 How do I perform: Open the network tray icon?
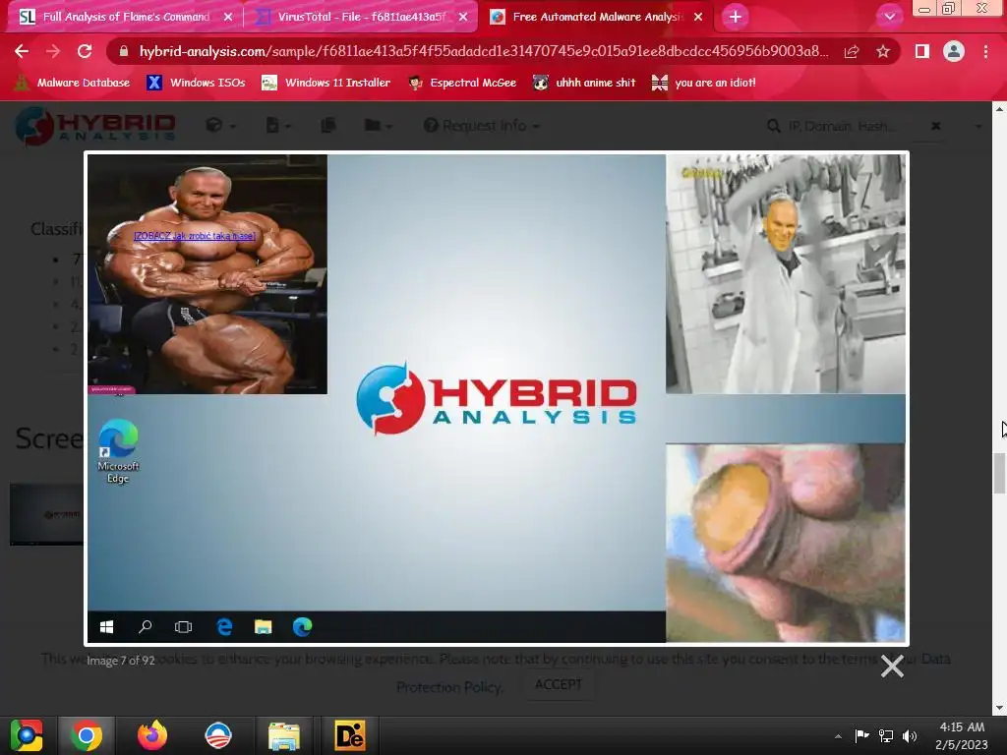(x=886, y=735)
